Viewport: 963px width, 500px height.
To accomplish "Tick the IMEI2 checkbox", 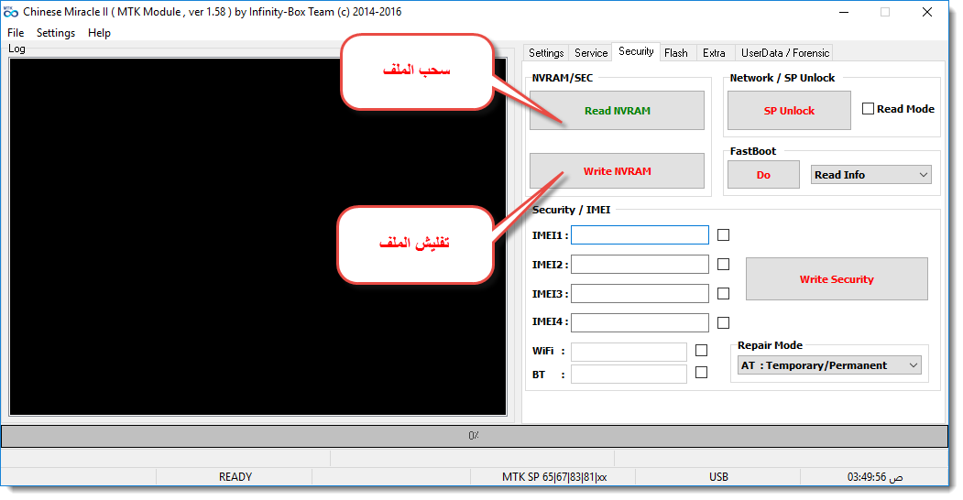I will 724,265.
